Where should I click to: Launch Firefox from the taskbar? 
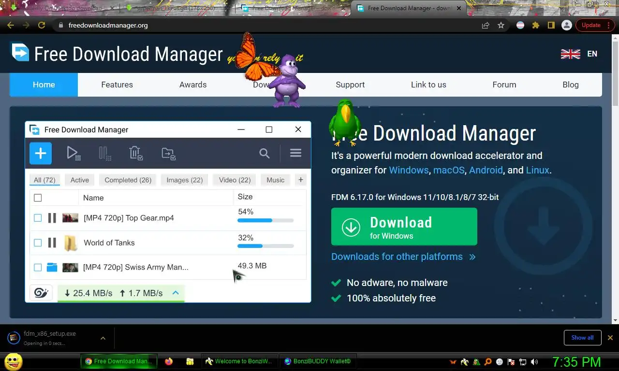coord(168,361)
